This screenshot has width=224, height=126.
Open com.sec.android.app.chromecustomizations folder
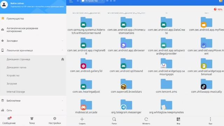[x=126, y=26]
